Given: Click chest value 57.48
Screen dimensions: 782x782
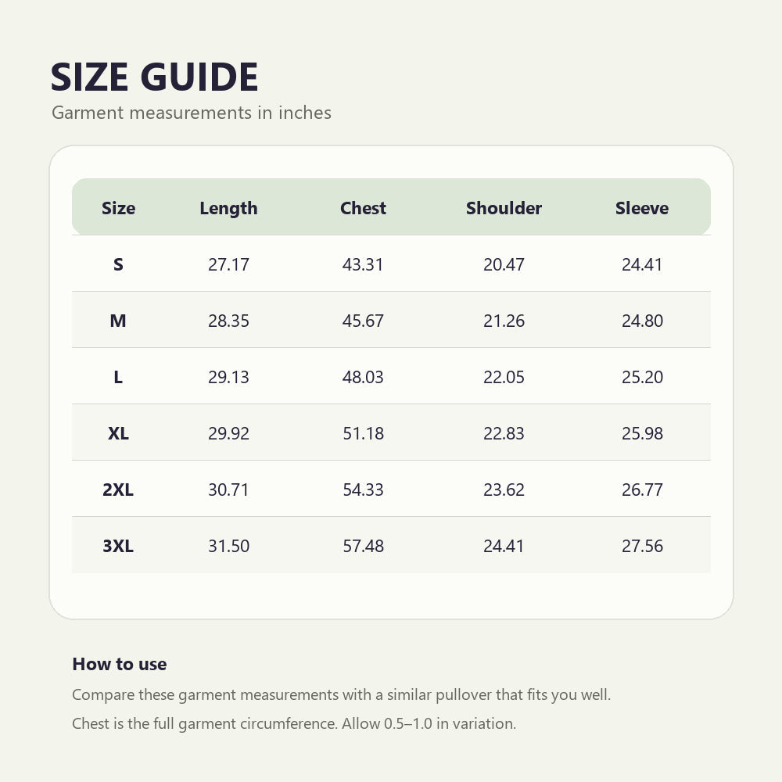Looking at the screenshot, I should click(x=363, y=546).
